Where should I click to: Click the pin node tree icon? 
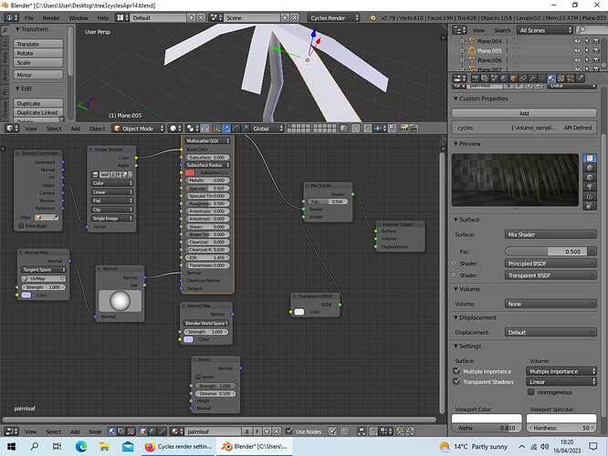(332, 431)
